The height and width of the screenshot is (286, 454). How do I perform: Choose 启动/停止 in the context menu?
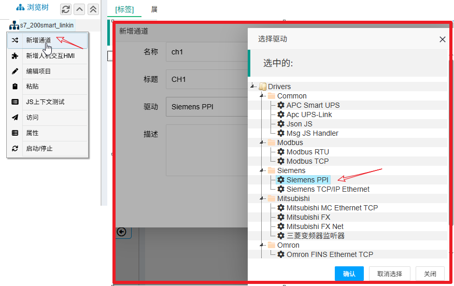click(x=48, y=149)
